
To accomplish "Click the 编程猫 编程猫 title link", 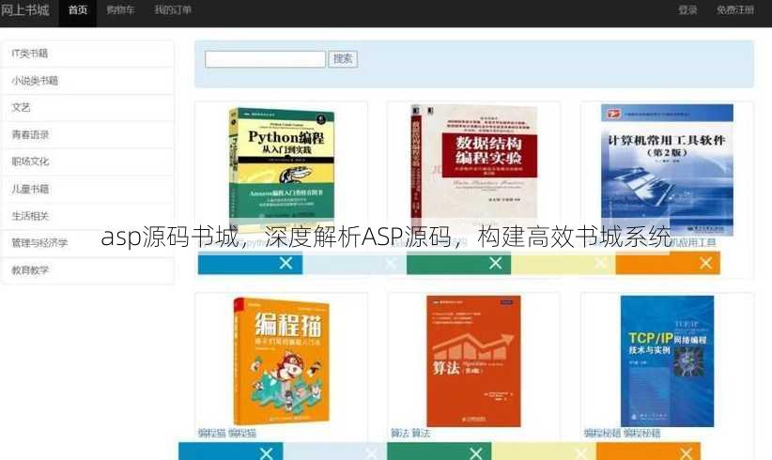I will pyautogui.click(x=227, y=434).
